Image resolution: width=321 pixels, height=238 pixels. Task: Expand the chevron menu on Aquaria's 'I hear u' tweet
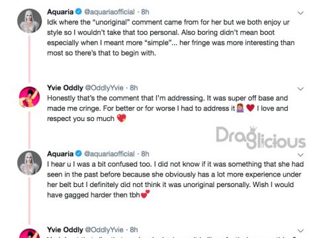(x=300, y=155)
